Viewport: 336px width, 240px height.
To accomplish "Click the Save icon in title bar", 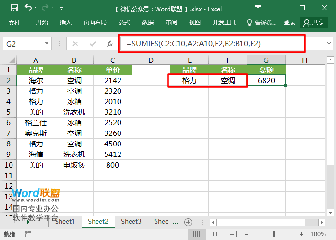I will pos(14,8).
